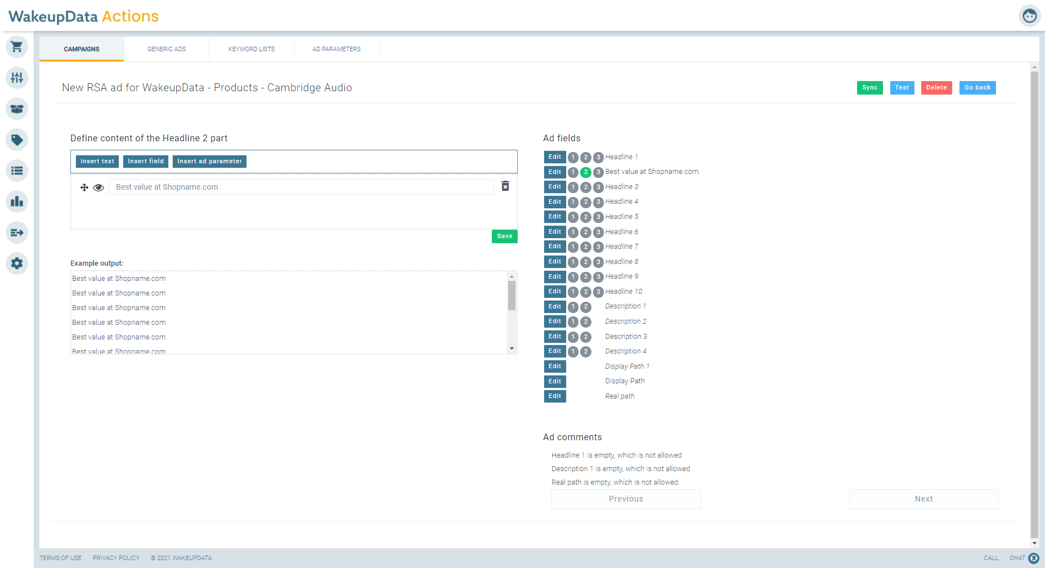1045x568 pixels.
Task: Open the shopping cart sidebar icon
Action: 17,47
